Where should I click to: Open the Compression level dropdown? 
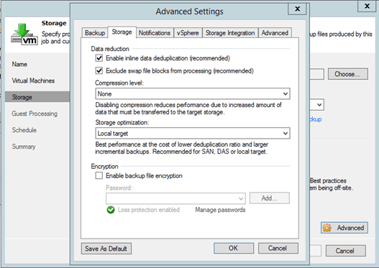click(x=193, y=93)
